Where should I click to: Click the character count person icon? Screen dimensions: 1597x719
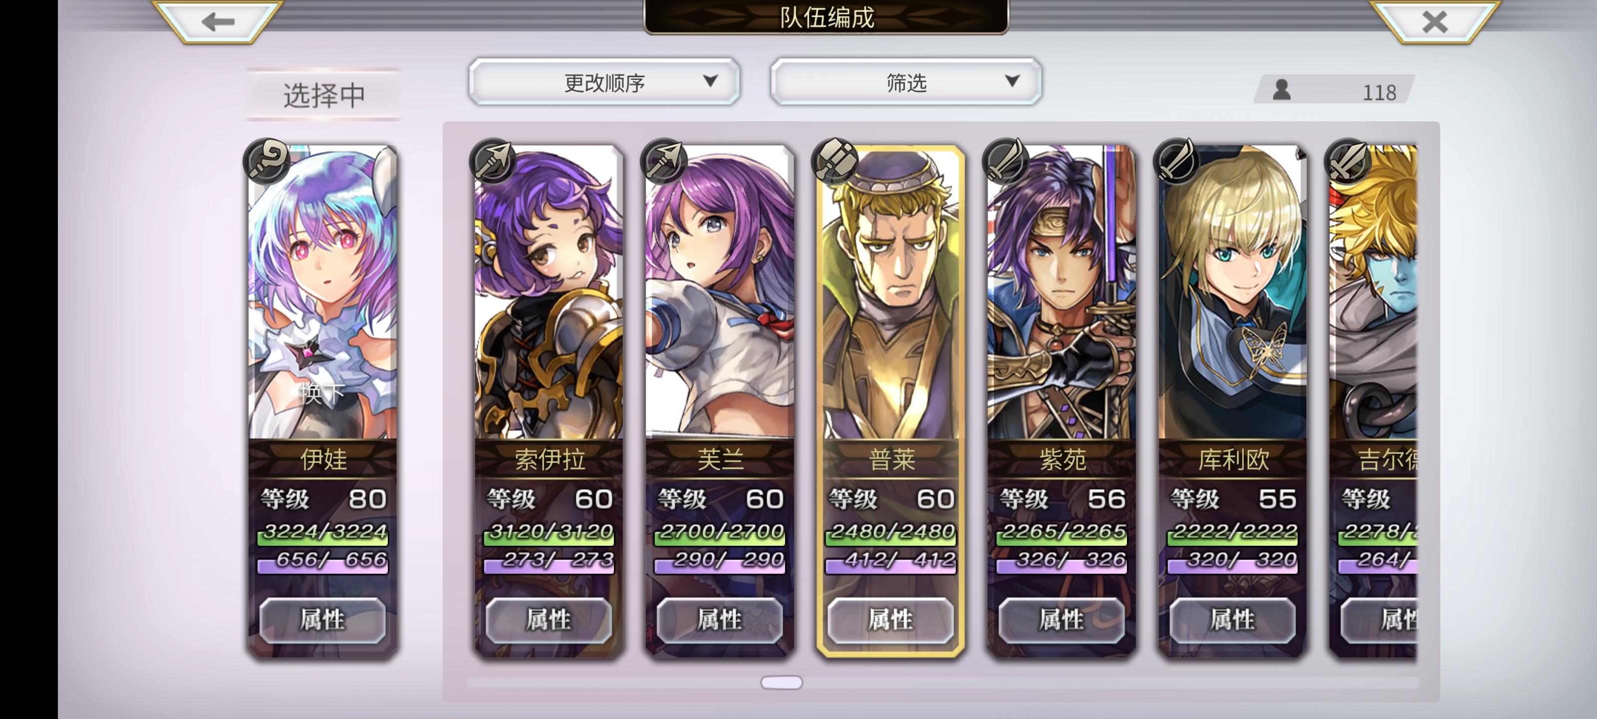1282,90
